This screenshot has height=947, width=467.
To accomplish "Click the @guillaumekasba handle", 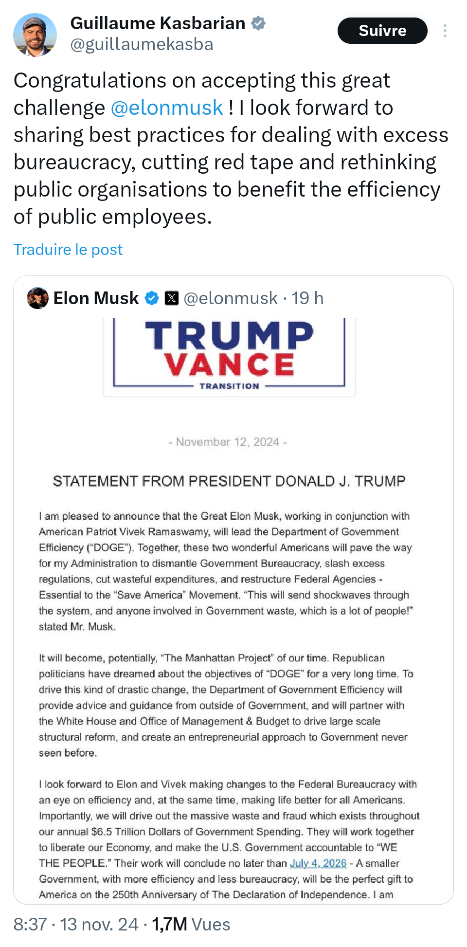I will pyautogui.click(x=142, y=44).
